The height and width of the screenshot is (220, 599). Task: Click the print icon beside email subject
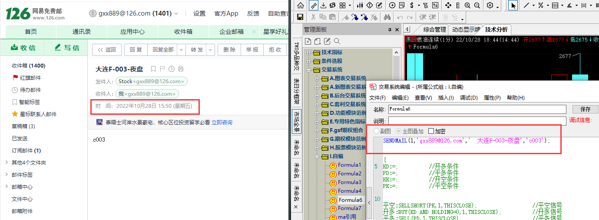(181, 69)
